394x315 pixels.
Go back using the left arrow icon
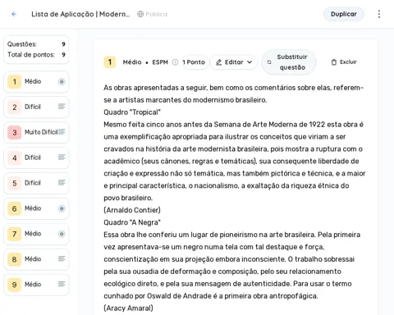14,14
